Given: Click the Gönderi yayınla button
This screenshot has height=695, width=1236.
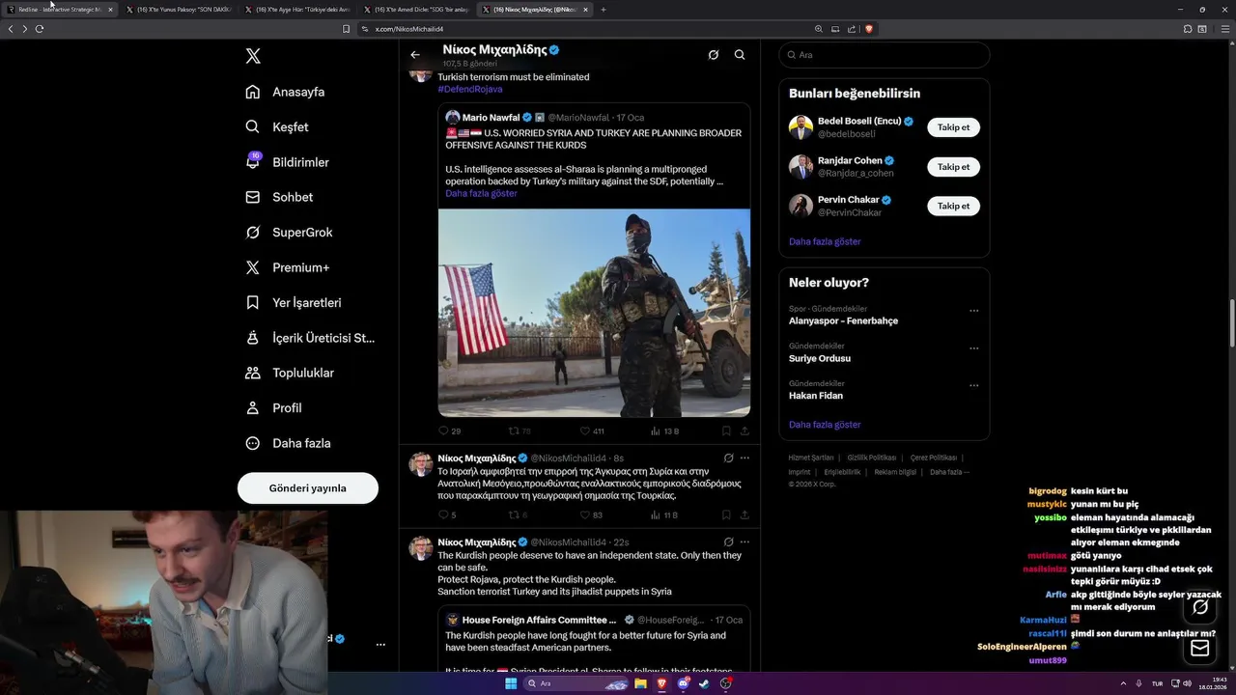Looking at the screenshot, I should pyautogui.click(x=308, y=487).
